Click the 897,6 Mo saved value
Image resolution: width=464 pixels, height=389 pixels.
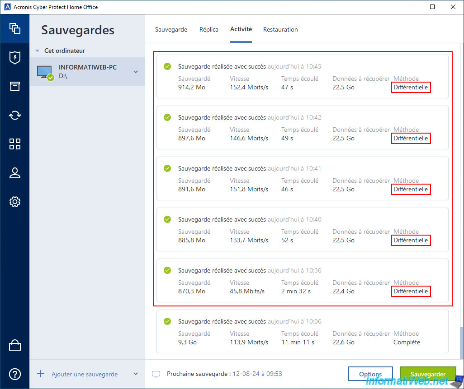pyautogui.click(x=191, y=138)
